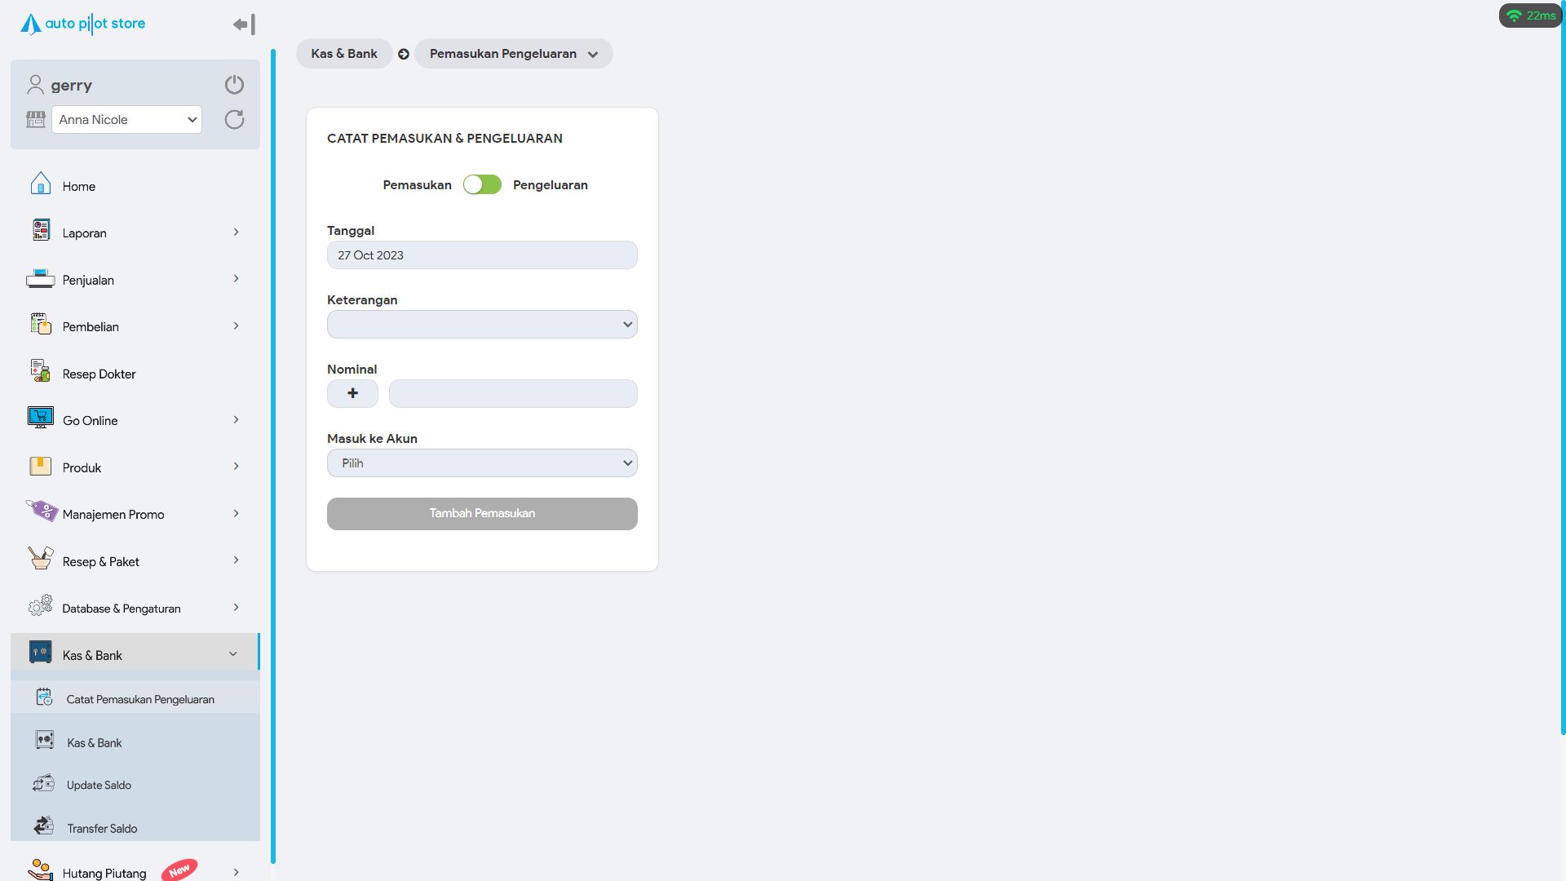Expand the Pemasukan Pengeluaran breadcrumb dropdown
This screenshot has height=881, width=1566.
[513, 54]
